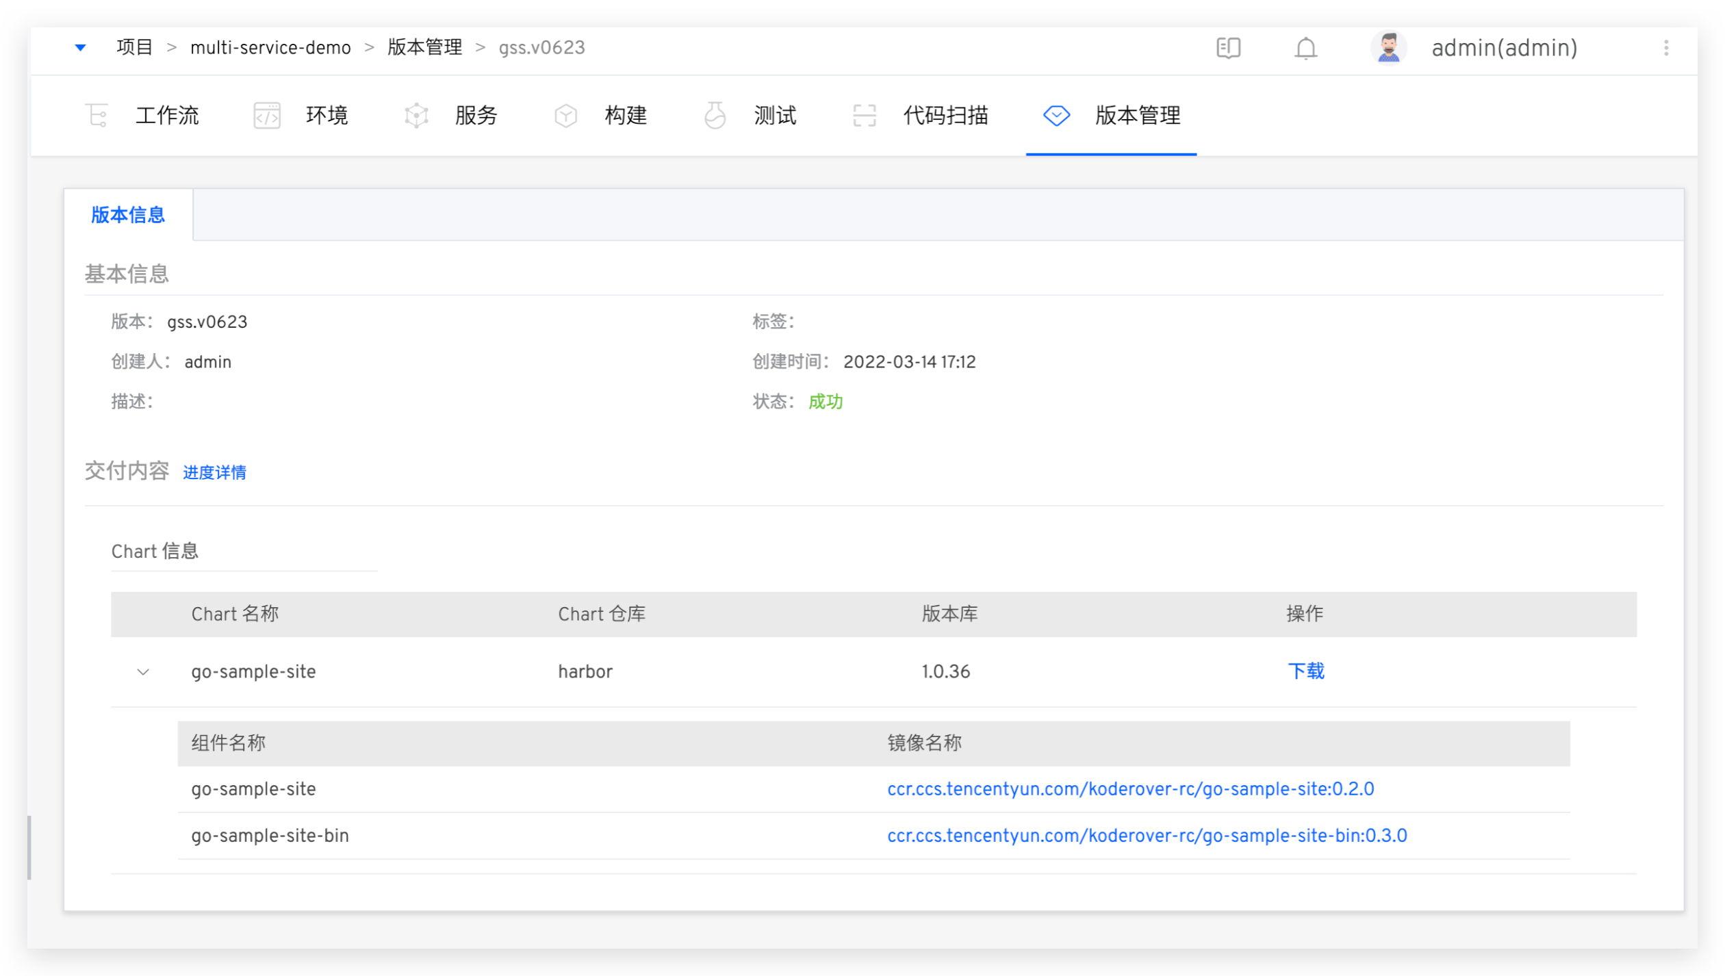Click the workflow tree icon
Screen dimensions: 1725x976
97,115
